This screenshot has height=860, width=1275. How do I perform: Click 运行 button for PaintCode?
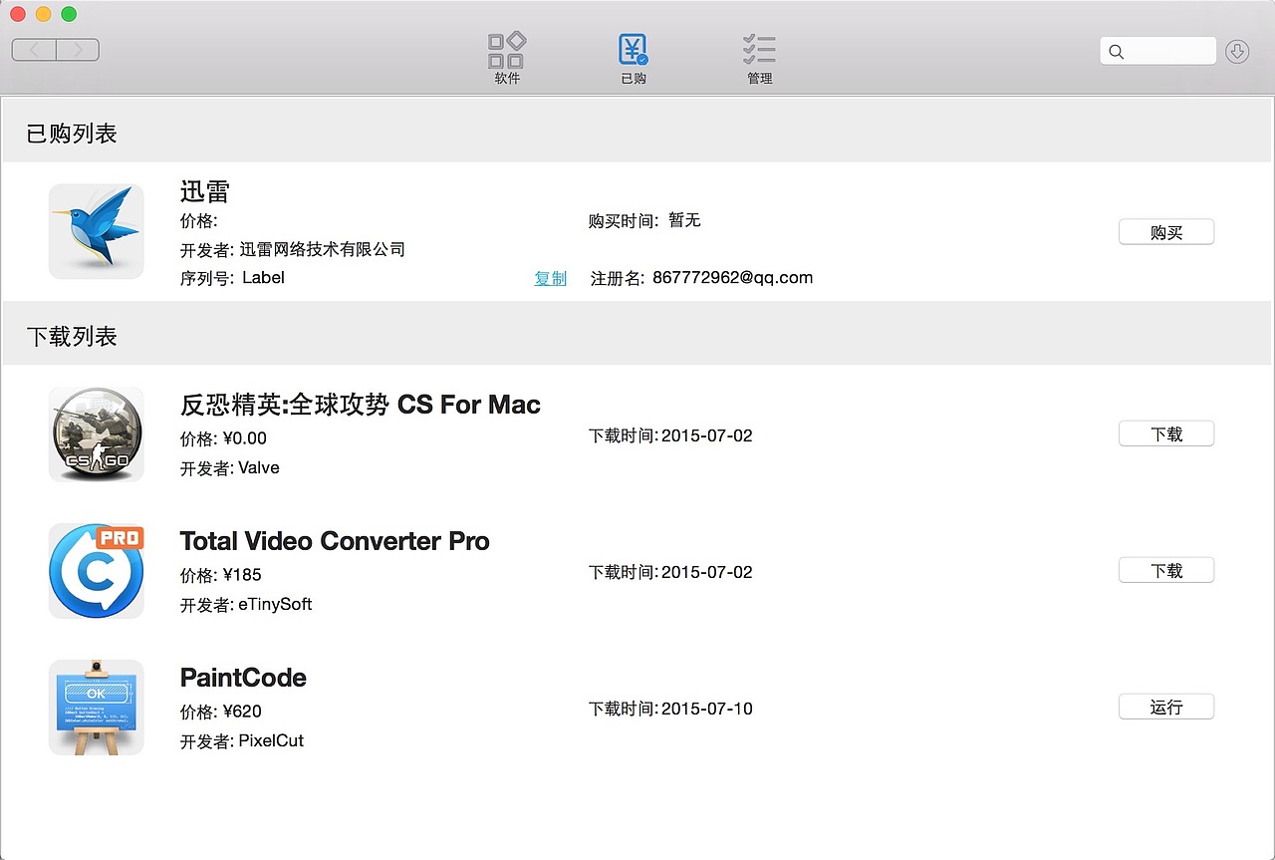point(1166,707)
